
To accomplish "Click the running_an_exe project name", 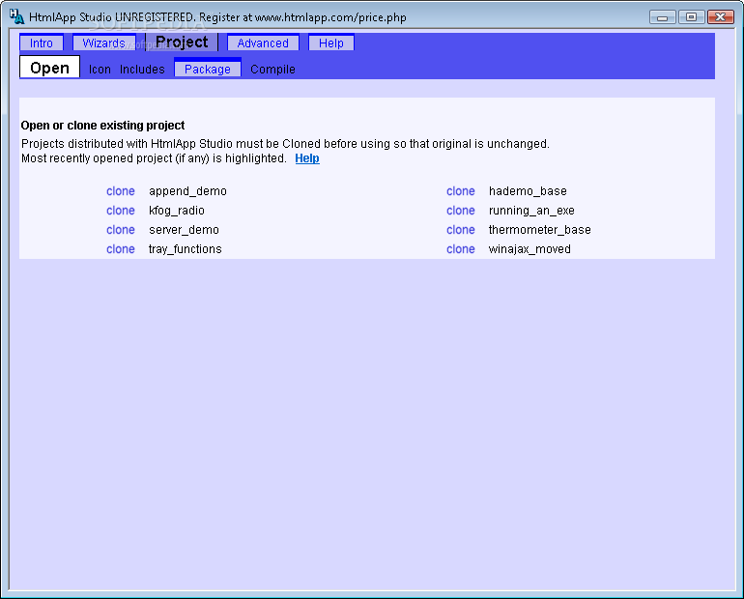I will pos(531,211).
